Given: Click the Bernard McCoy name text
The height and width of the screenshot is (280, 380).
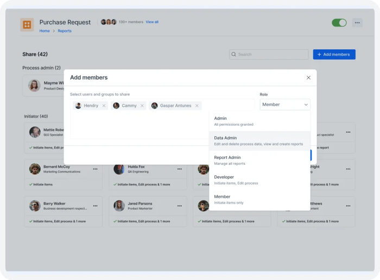Looking at the screenshot, I should pyautogui.click(x=56, y=167).
